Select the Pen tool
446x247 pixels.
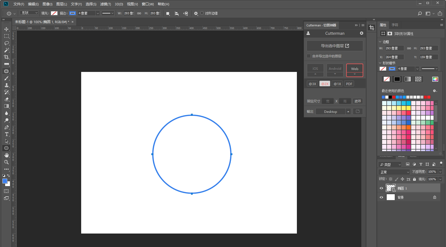[x=6, y=127]
